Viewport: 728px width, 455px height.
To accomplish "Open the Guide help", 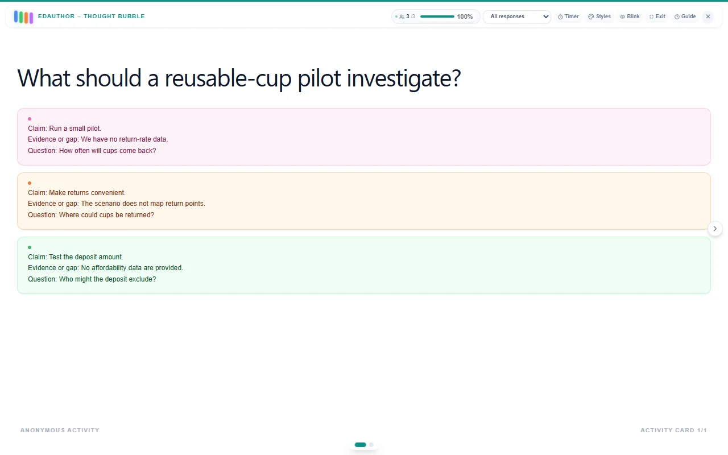I will (685, 16).
